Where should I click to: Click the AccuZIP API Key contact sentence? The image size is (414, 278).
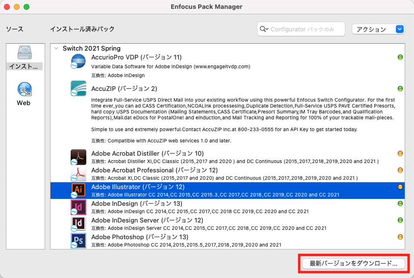pyautogui.click(x=224, y=130)
